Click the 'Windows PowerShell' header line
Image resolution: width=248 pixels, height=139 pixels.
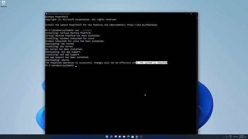pos(57,17)
